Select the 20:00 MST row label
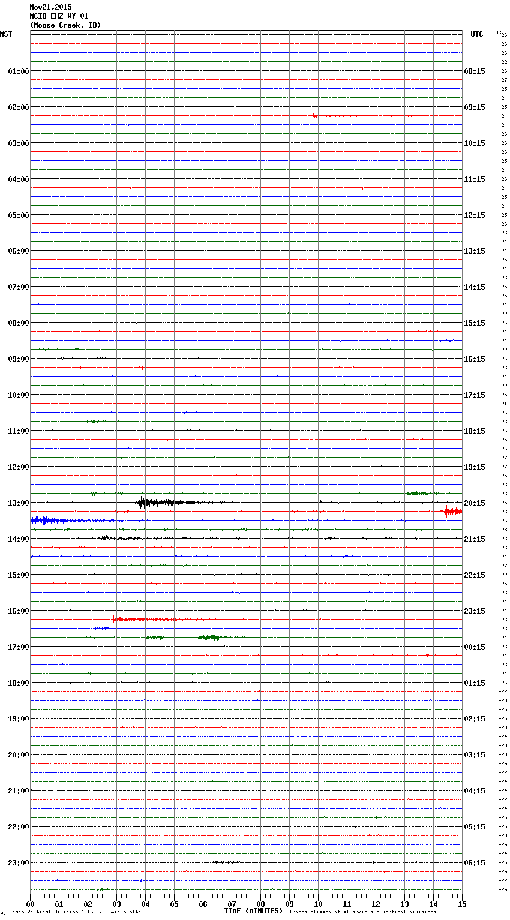This screenshot has width=510, height=920. click(18, 755)
